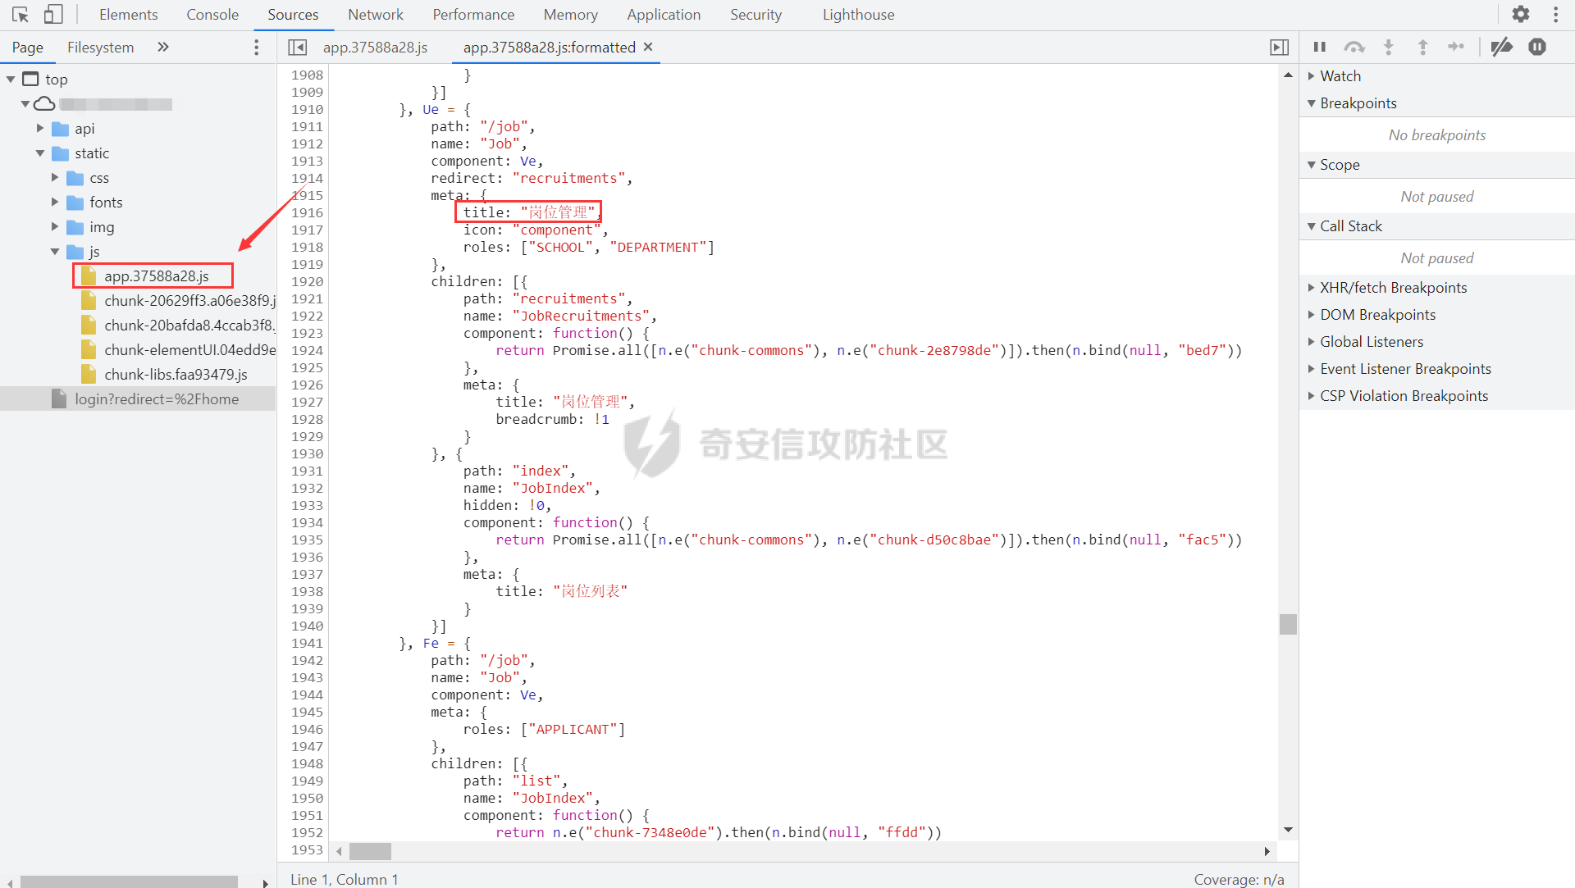Open the Sources navigator three-dot menu
Screen dimensions: 1575x888
pos(257,48)
